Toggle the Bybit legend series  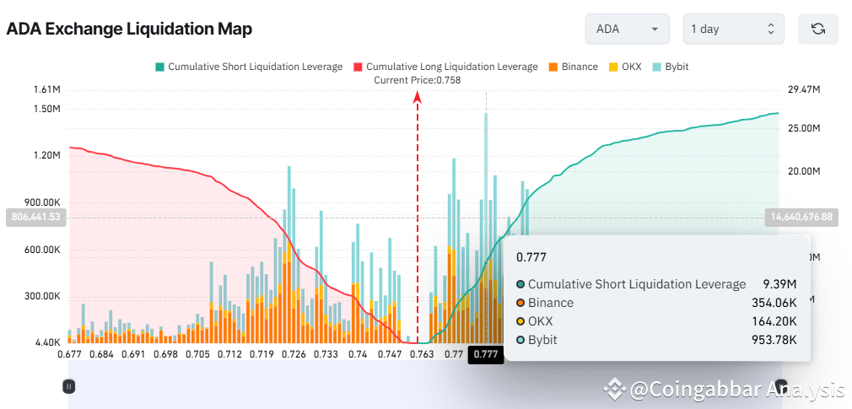coord(671,67)
